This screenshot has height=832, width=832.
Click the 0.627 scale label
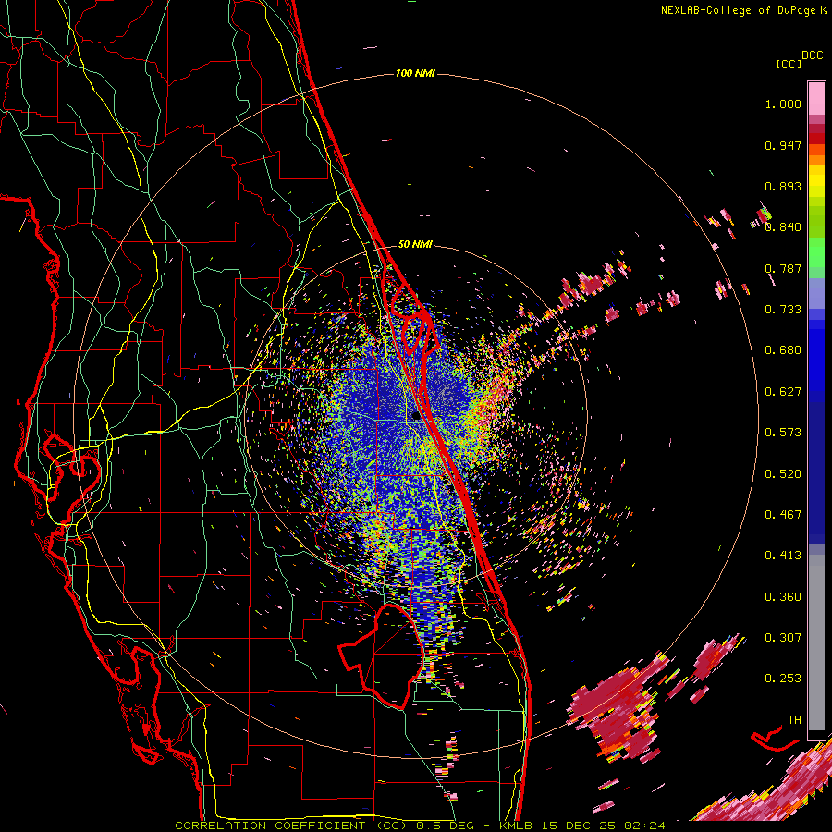[783, 392]
